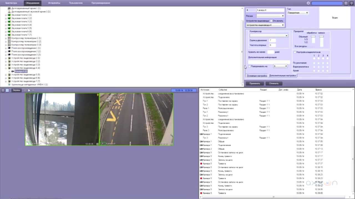The image size is (355, 199).
Task: Expand the Контроллер телеметрии 1 tree node
Action: coord(6,38)
